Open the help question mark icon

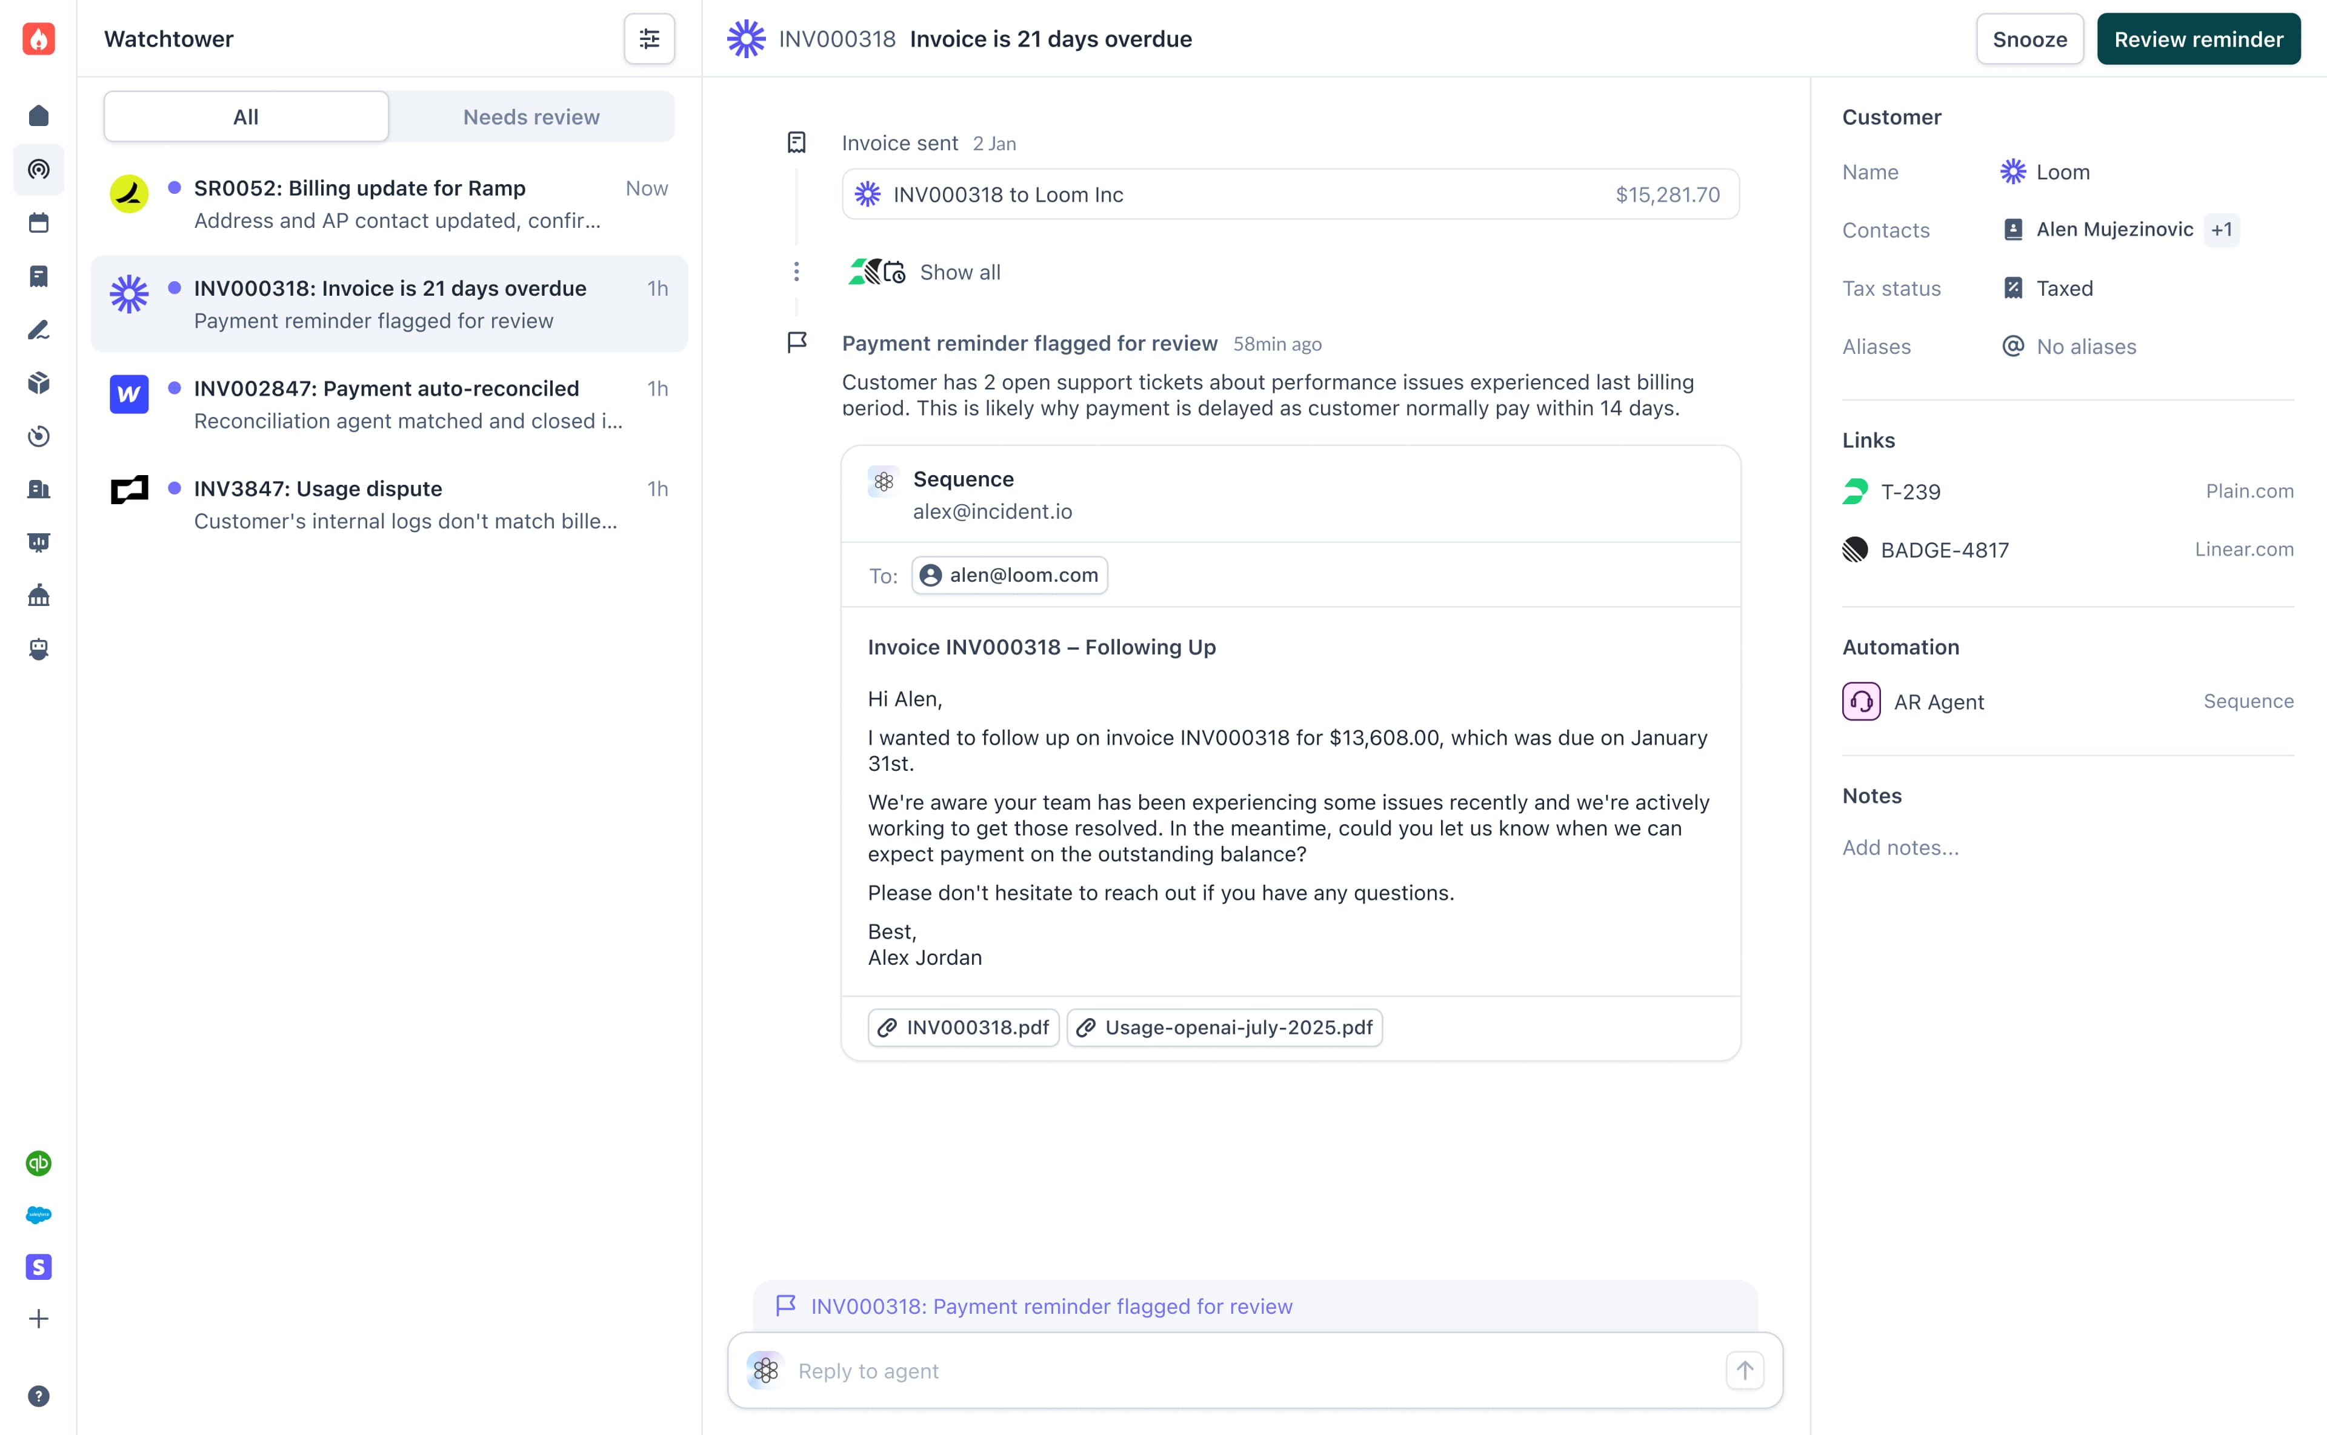tap(39, 1396)
